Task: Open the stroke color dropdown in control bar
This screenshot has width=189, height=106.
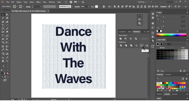Action: 23,6
